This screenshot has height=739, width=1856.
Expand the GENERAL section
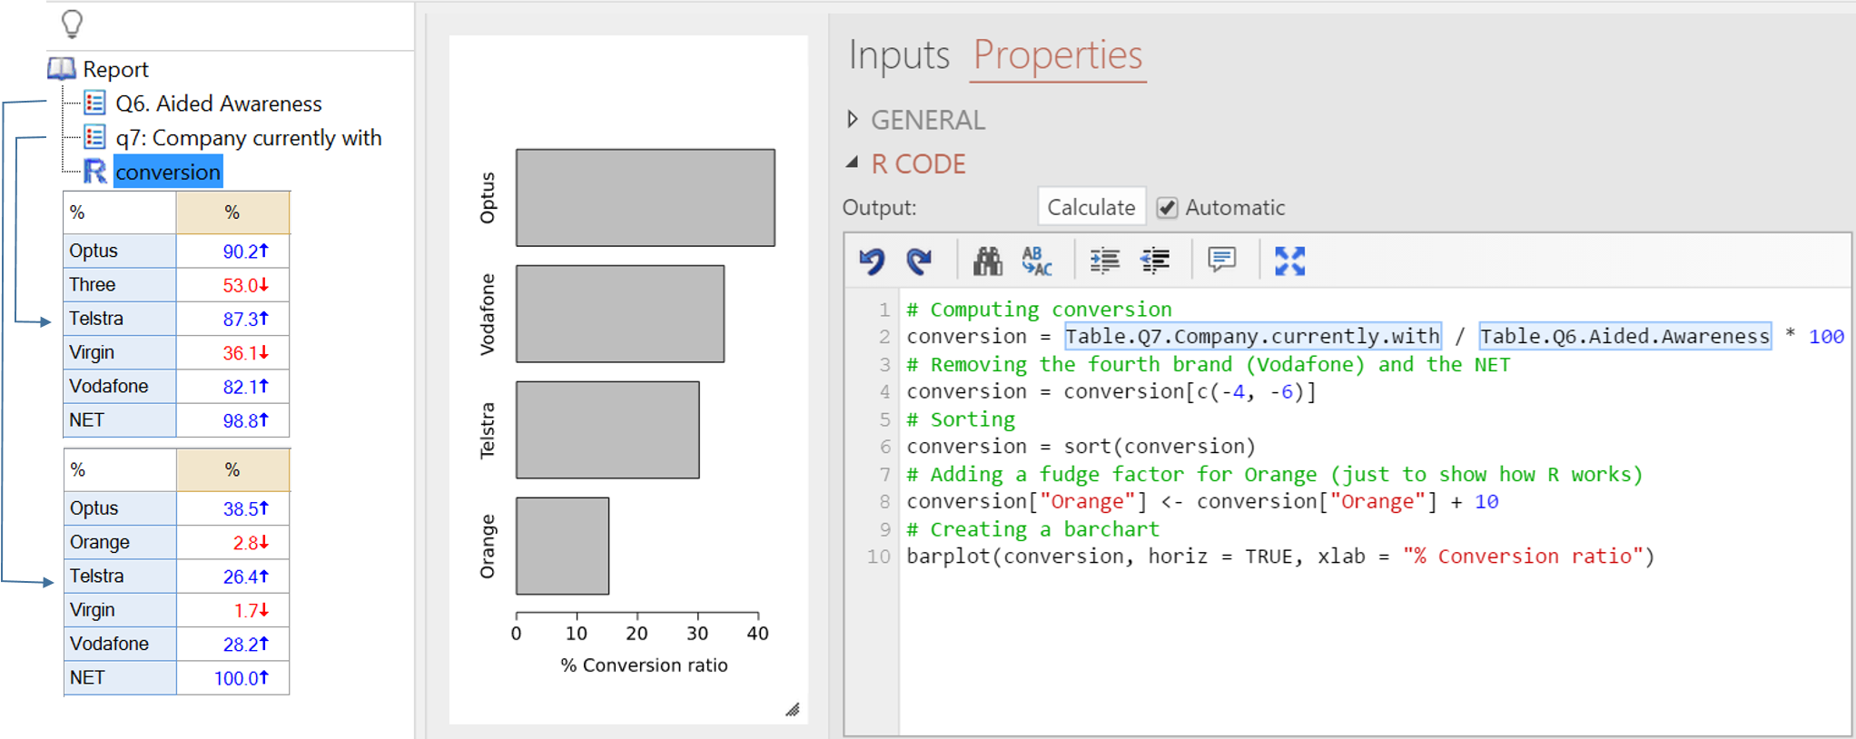[853, 119]
